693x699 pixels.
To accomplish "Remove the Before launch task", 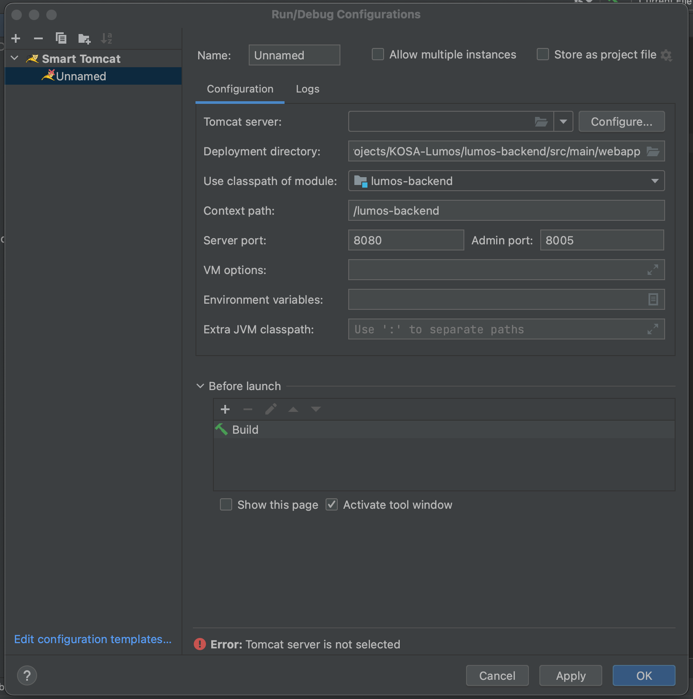I will pos(248,409).
